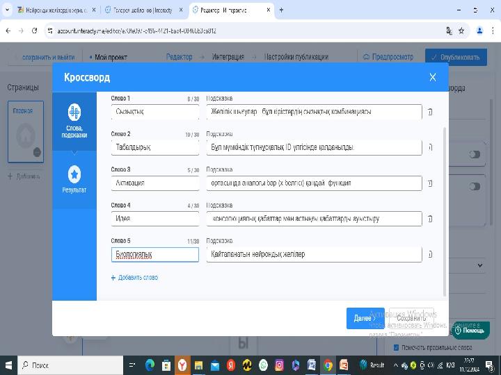The height and width of the screenshot is (375, 501).
Task: Select the Главная page thumbnail
Action: click(x=26, y=132)
